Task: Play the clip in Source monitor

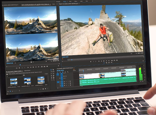Action: point(33,67)
